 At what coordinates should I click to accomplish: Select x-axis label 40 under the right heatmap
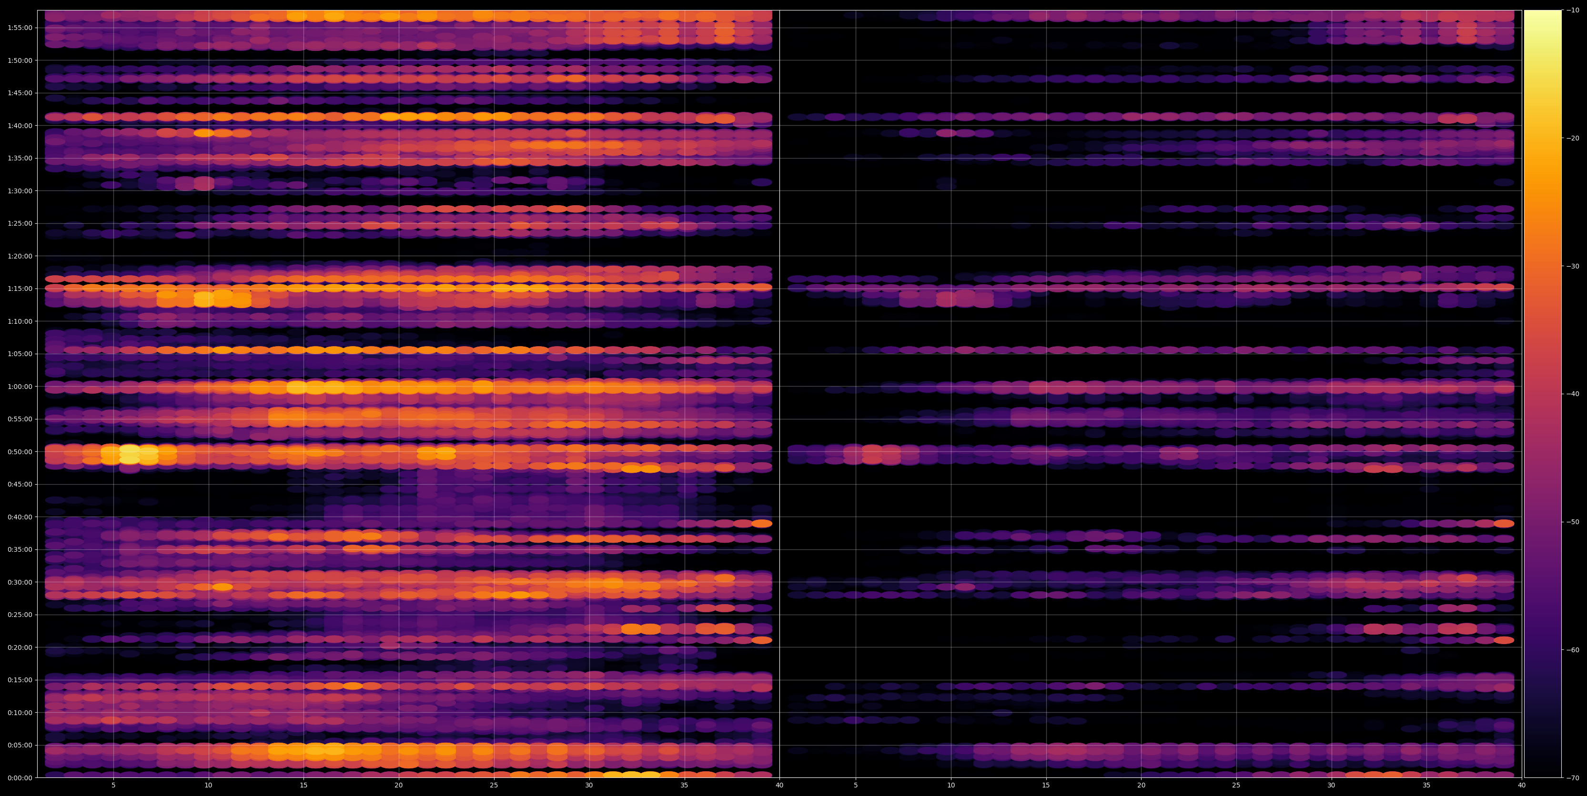pyautogui.click(x=1522, y=786)
